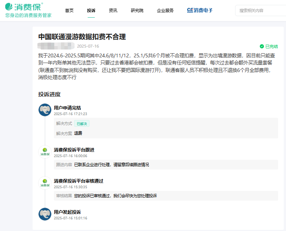Image resolution: width=286 pixels, height=231 pixels.
Task: Select the 投诉 navigation tab
Action: click(91, 10)
